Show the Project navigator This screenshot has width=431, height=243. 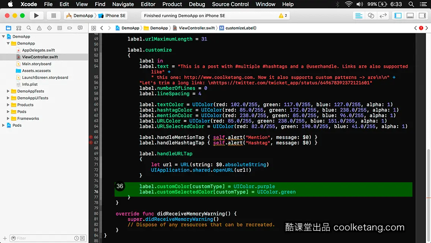(8, 28)
